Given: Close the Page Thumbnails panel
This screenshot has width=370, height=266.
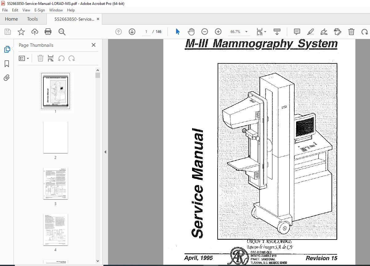Looking at the screenshot, I should (94, 45).
